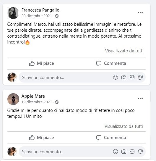
Task: Open Francesca Pangallo's profile name link
Action: tap(40, 10)
